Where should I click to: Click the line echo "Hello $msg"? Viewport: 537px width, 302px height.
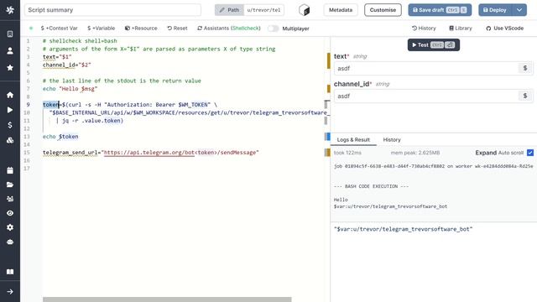70,89
